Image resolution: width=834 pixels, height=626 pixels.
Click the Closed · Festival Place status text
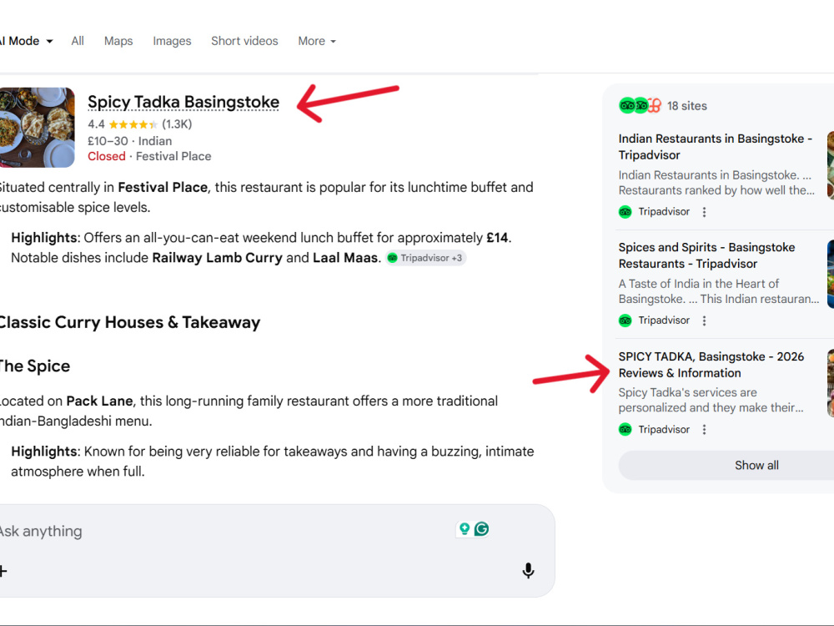coord(149,157)
